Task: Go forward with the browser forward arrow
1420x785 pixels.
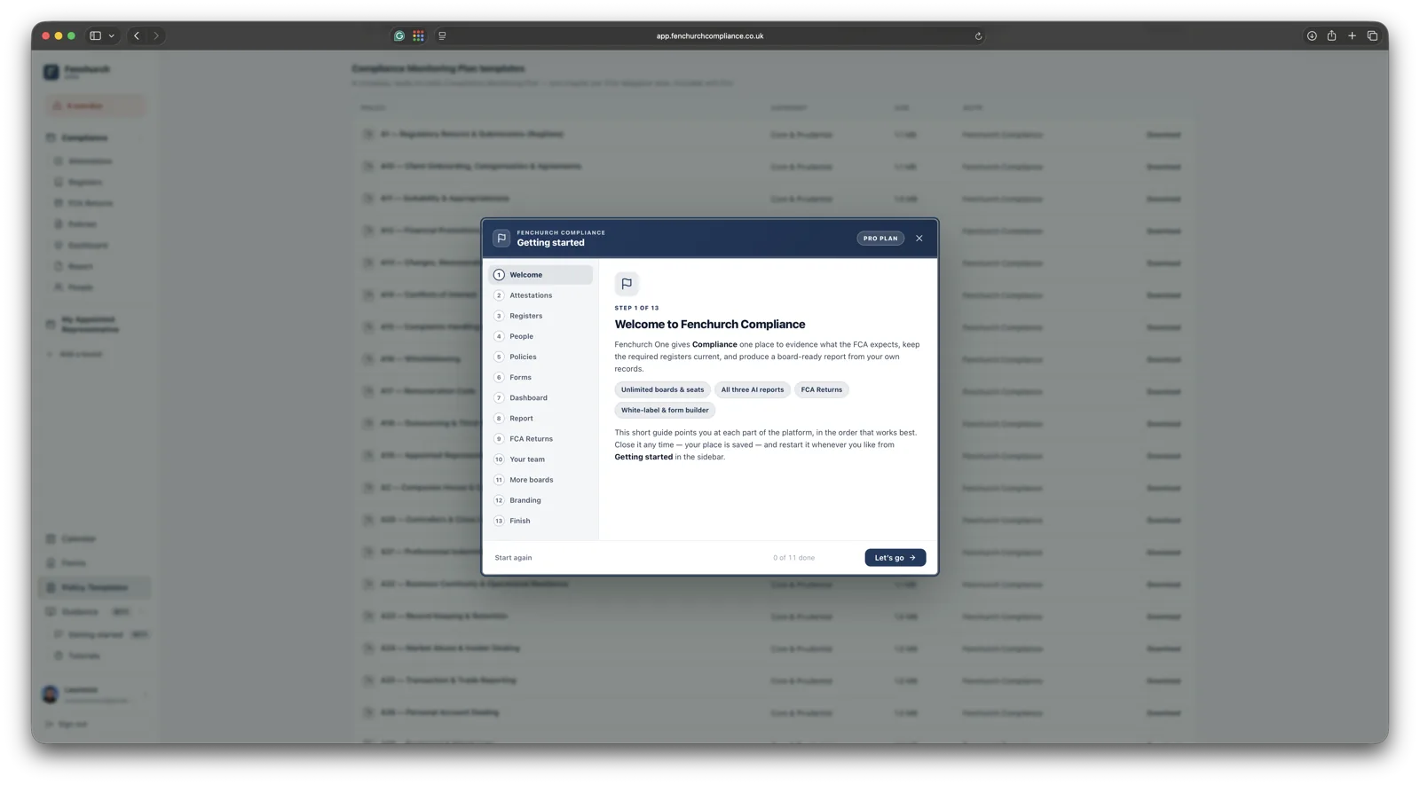Action: click(156, 36)
